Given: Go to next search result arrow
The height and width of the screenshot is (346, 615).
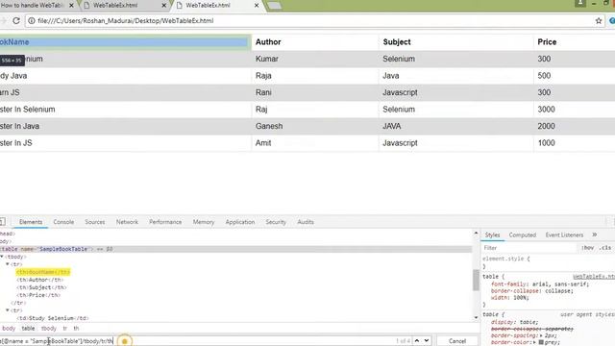Looking at the screenshot, I should [427, 341].
